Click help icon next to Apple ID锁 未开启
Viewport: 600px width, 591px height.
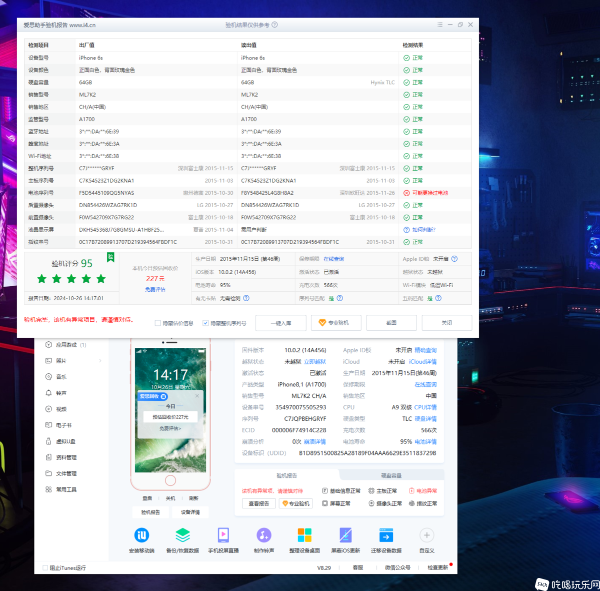coord(454,259)
